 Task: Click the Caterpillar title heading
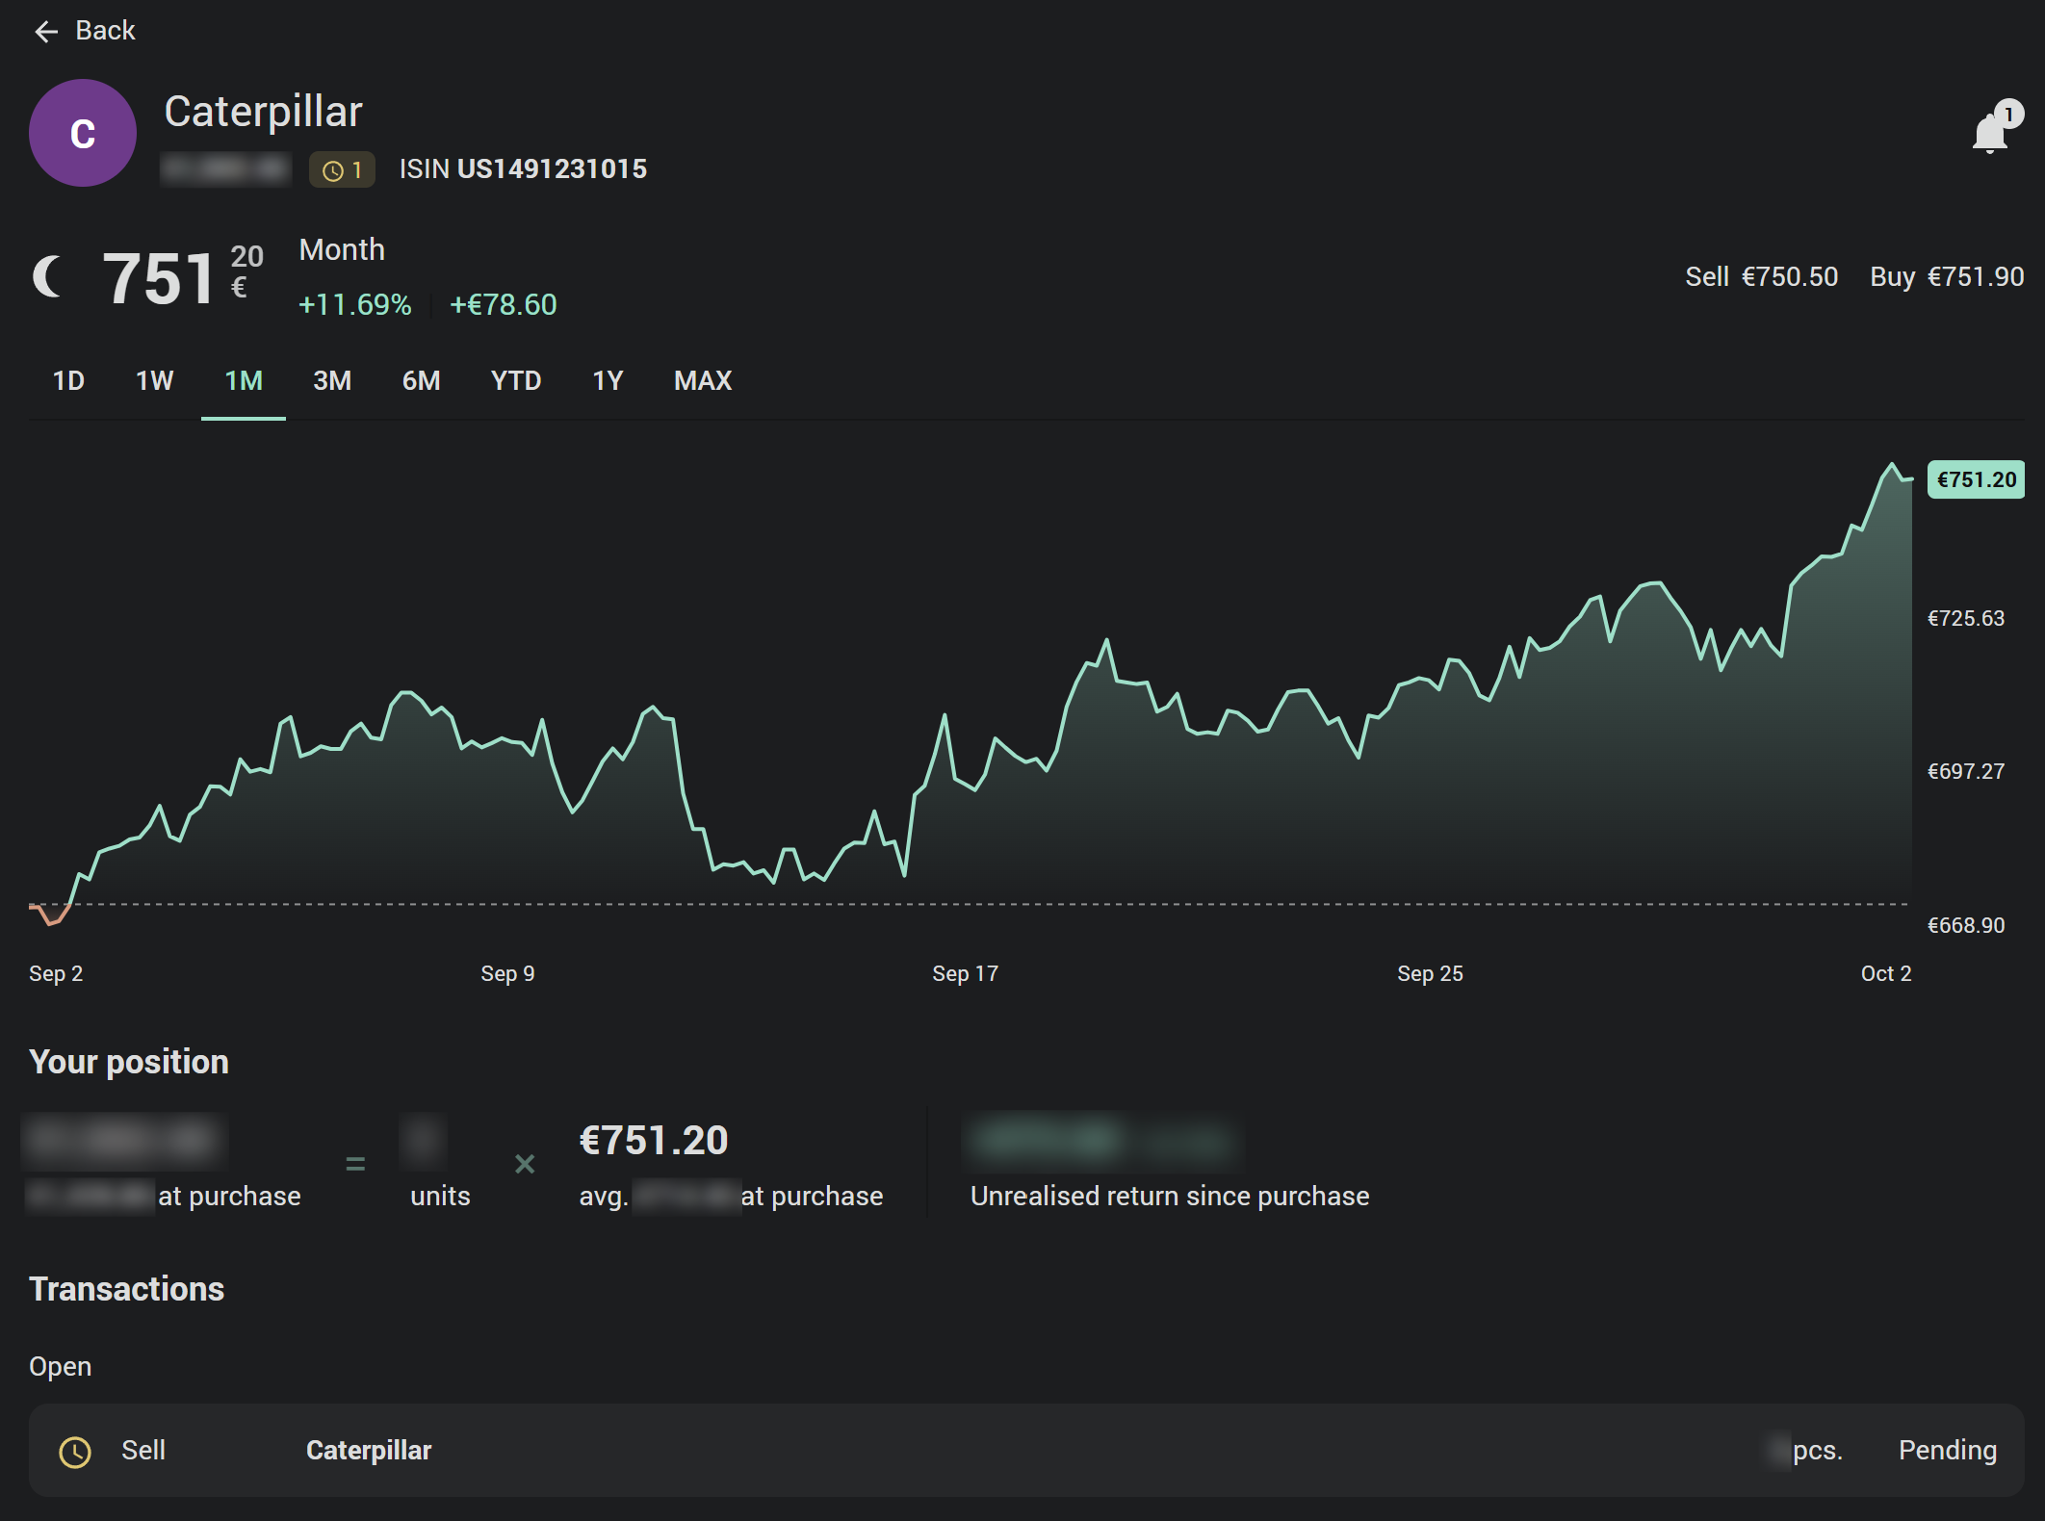263,112
